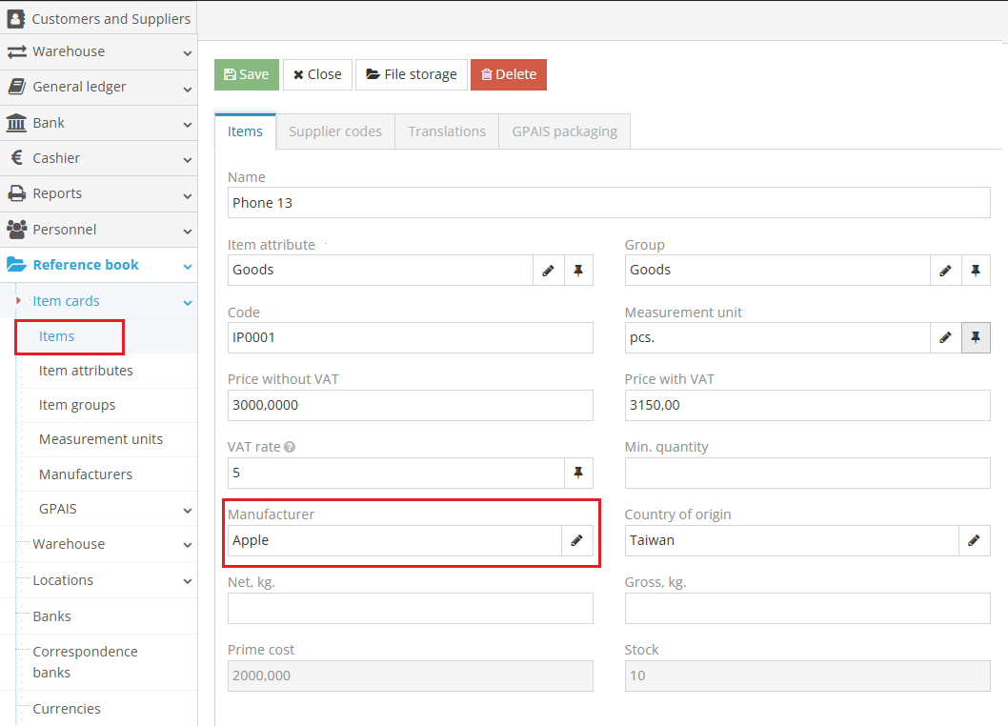Toggle the pin on the VAT rate field
1008x726 pixels.
578,473
